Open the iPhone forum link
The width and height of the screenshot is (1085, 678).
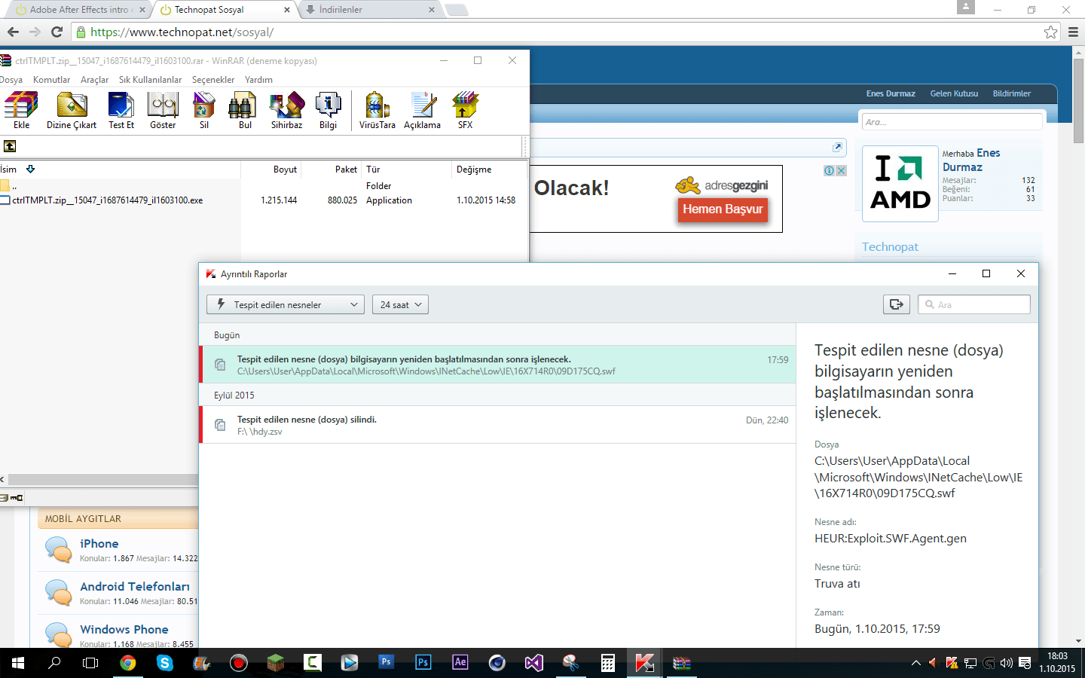pos(99,543)
